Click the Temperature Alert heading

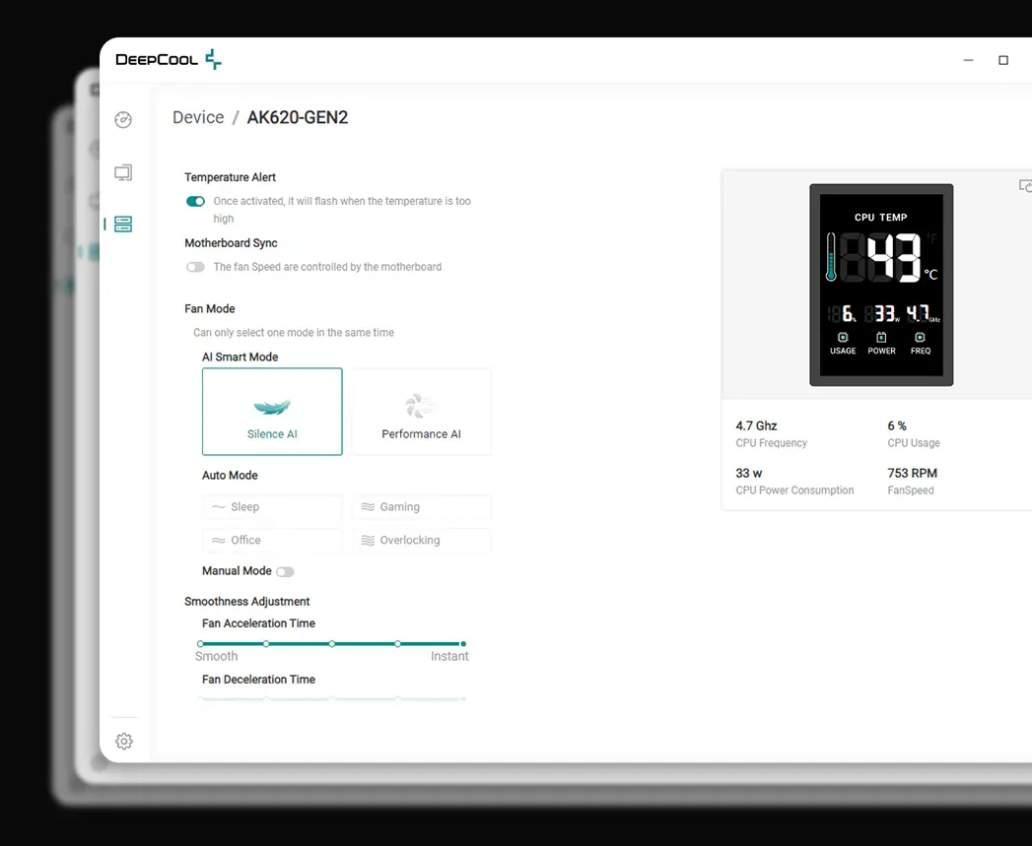230,177
